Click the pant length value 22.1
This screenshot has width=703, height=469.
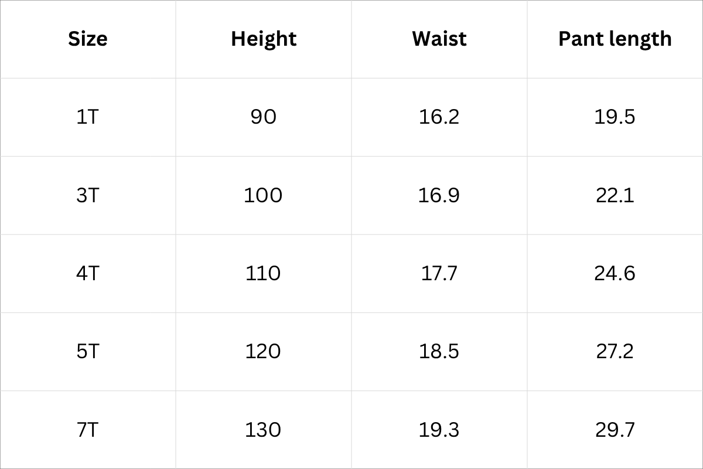pos(615,195)
